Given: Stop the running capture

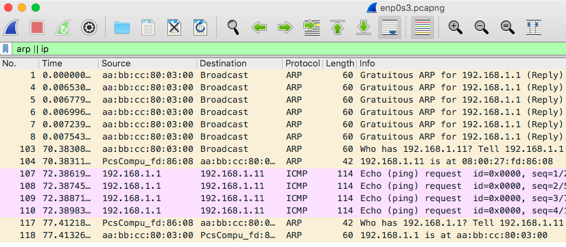Looking at the screenshot, I should tap(37, 28).
